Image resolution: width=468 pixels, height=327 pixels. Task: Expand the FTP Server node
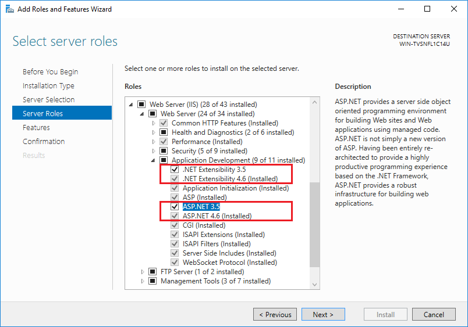click(143, 272)
